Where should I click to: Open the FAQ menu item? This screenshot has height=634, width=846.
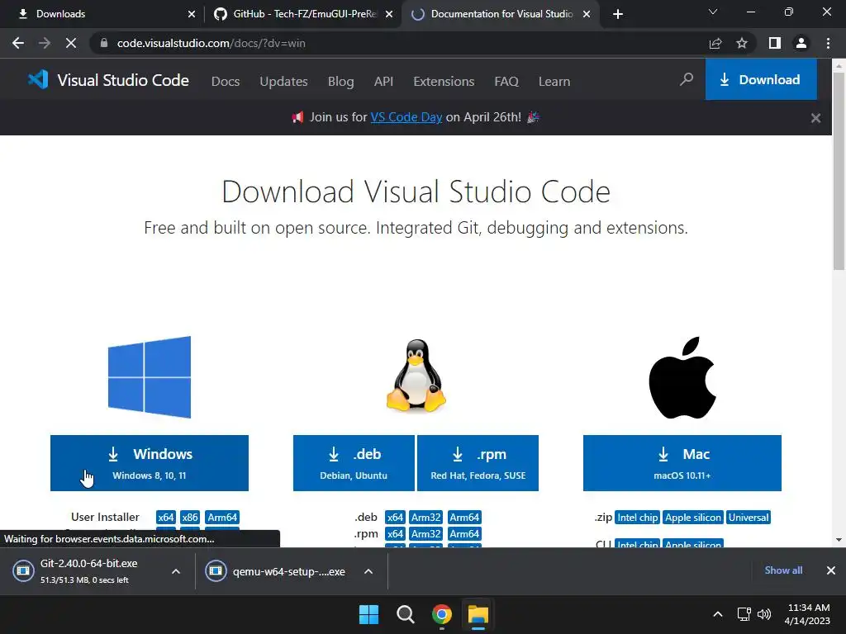coord(506,82)
